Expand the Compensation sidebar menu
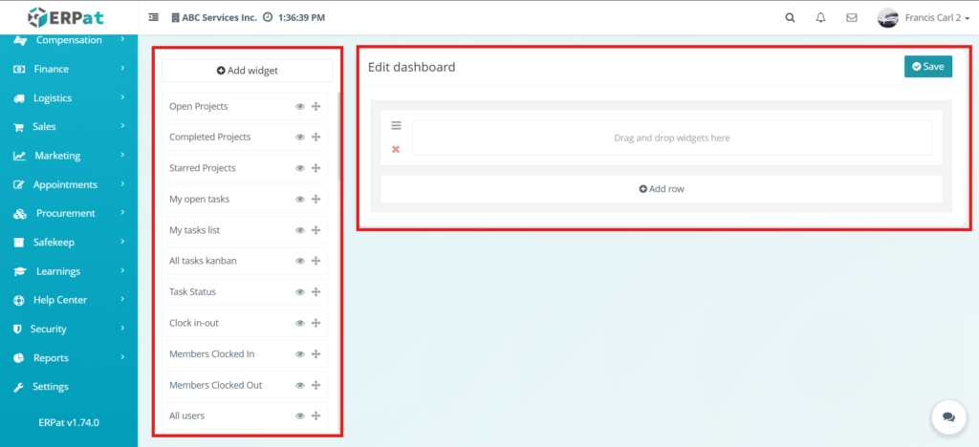The height and width of the screenshot is (447, 979). 69,40
